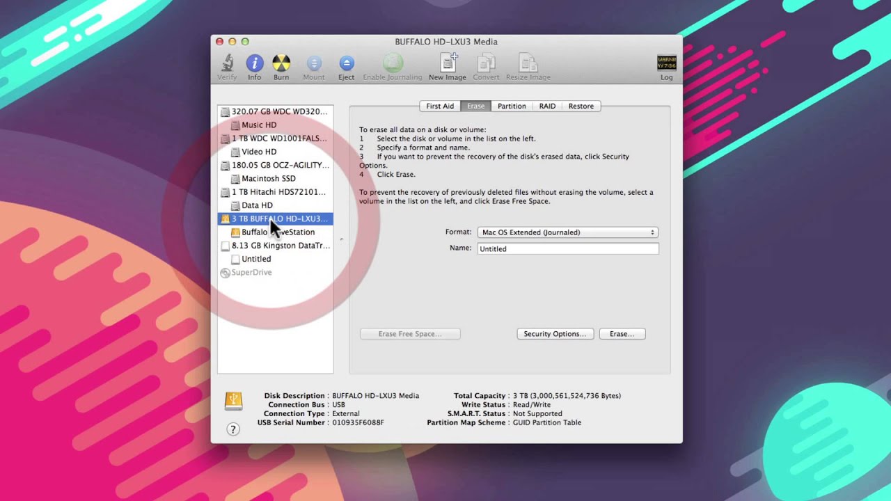
Task: Click the USB Serial Number value 010935F6088F
Action: click(x=358, y=423)
